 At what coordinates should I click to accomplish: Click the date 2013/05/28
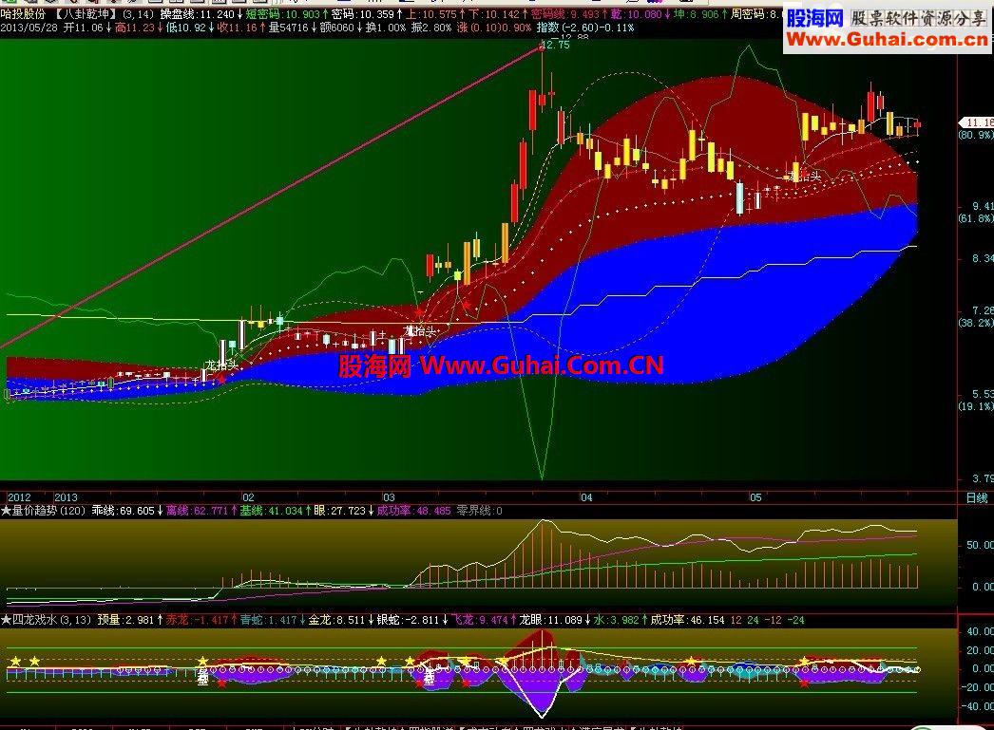[29, 28]
